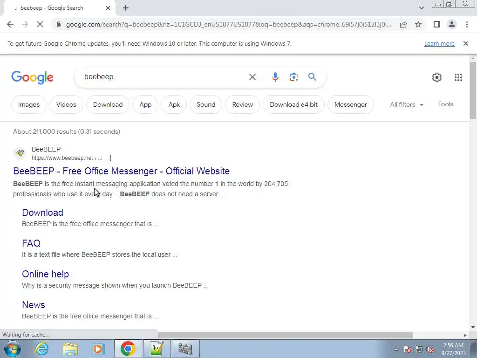Open the Chrome side panel
This screenshot has width=477, height=358.
(x=437, y=24)
